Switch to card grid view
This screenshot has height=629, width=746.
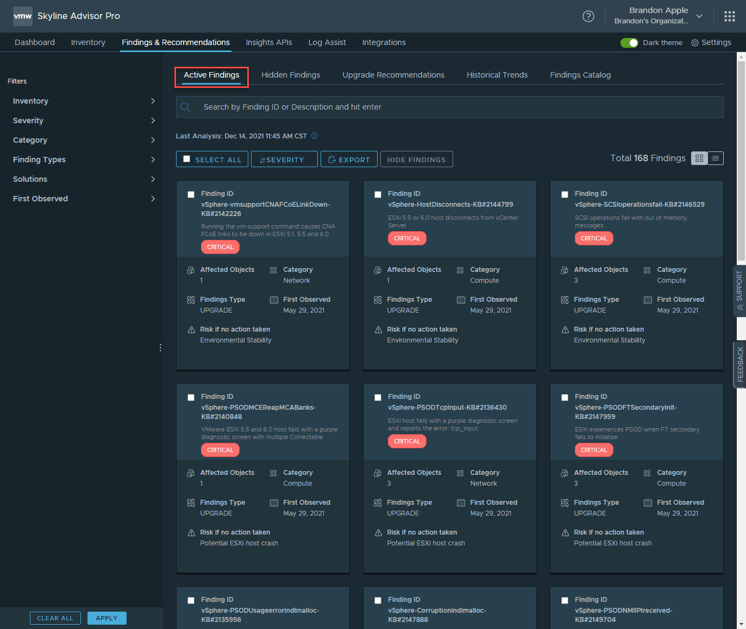tap(699, 158)
